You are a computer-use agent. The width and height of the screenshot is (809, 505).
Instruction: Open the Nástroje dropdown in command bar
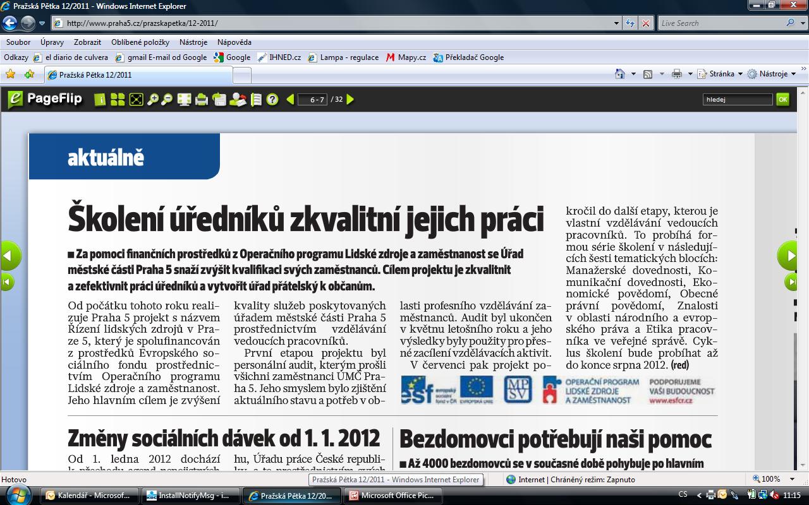click(x=771, y=74)
